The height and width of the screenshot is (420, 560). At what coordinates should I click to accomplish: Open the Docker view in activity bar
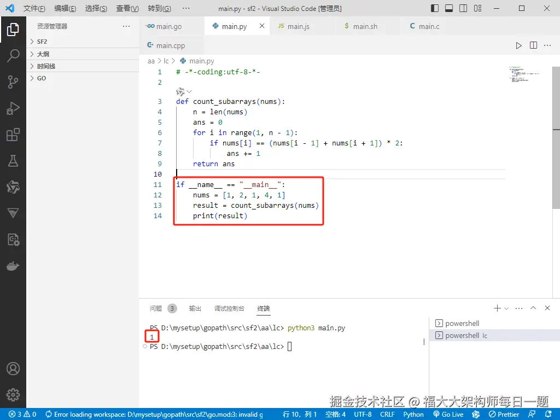coord(13,266)
